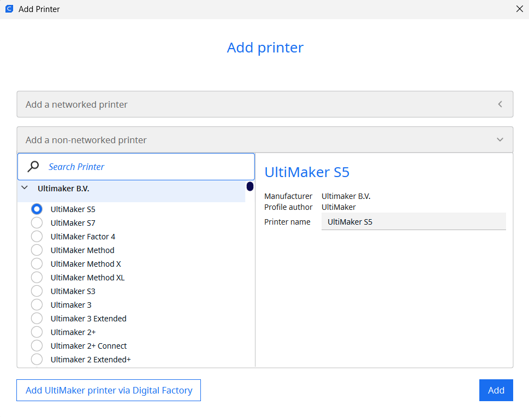
Task: Click the Search Printer input field
Action: 147,167
